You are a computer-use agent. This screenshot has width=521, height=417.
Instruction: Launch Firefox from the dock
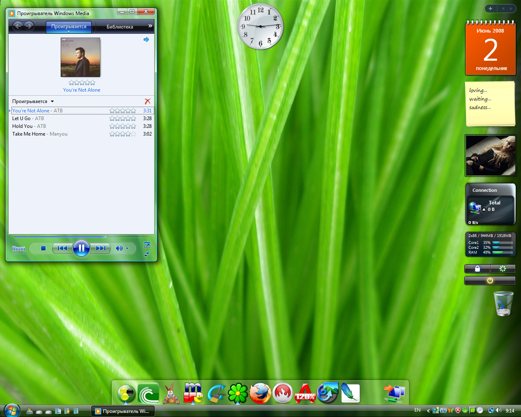[260, 394]
